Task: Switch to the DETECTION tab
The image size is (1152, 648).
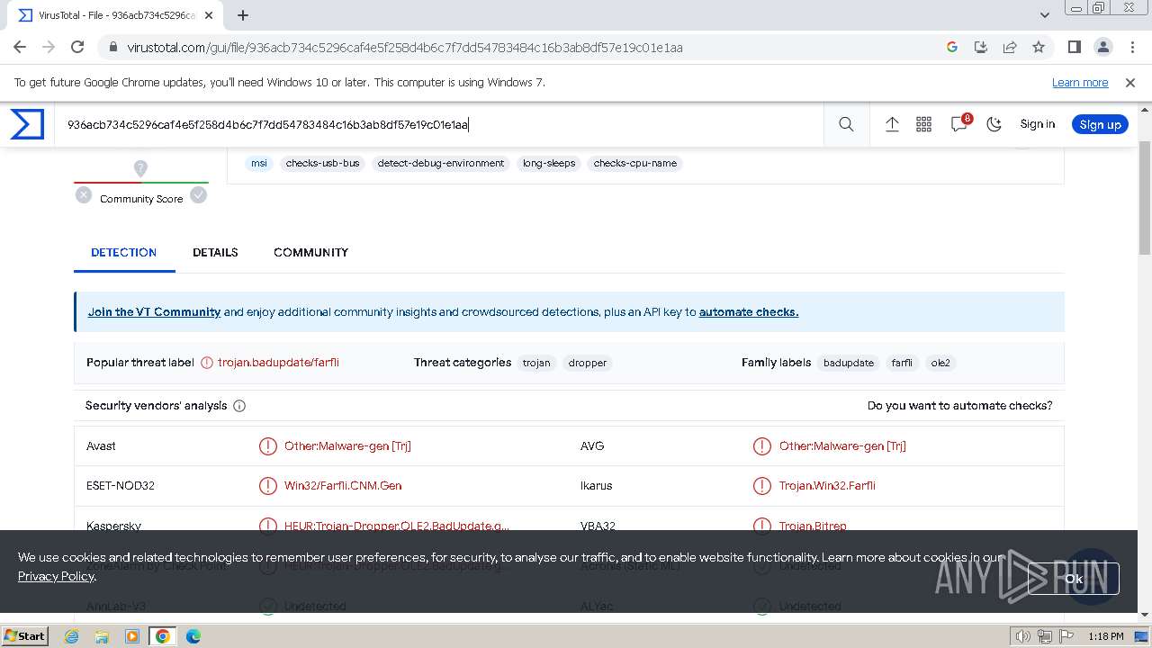Action: [123, 252]
